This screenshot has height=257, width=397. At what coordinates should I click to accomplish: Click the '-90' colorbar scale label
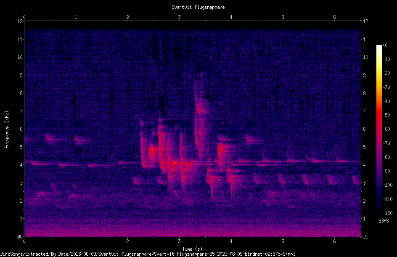[x=386, y=171]
